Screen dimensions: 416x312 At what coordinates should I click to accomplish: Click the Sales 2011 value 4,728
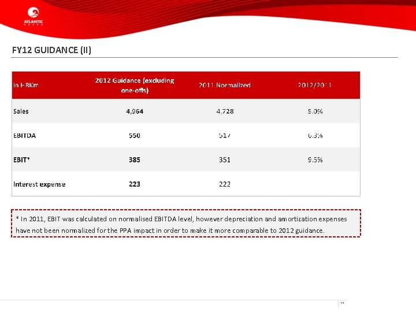pyautogui.click(x=225, y=111)
